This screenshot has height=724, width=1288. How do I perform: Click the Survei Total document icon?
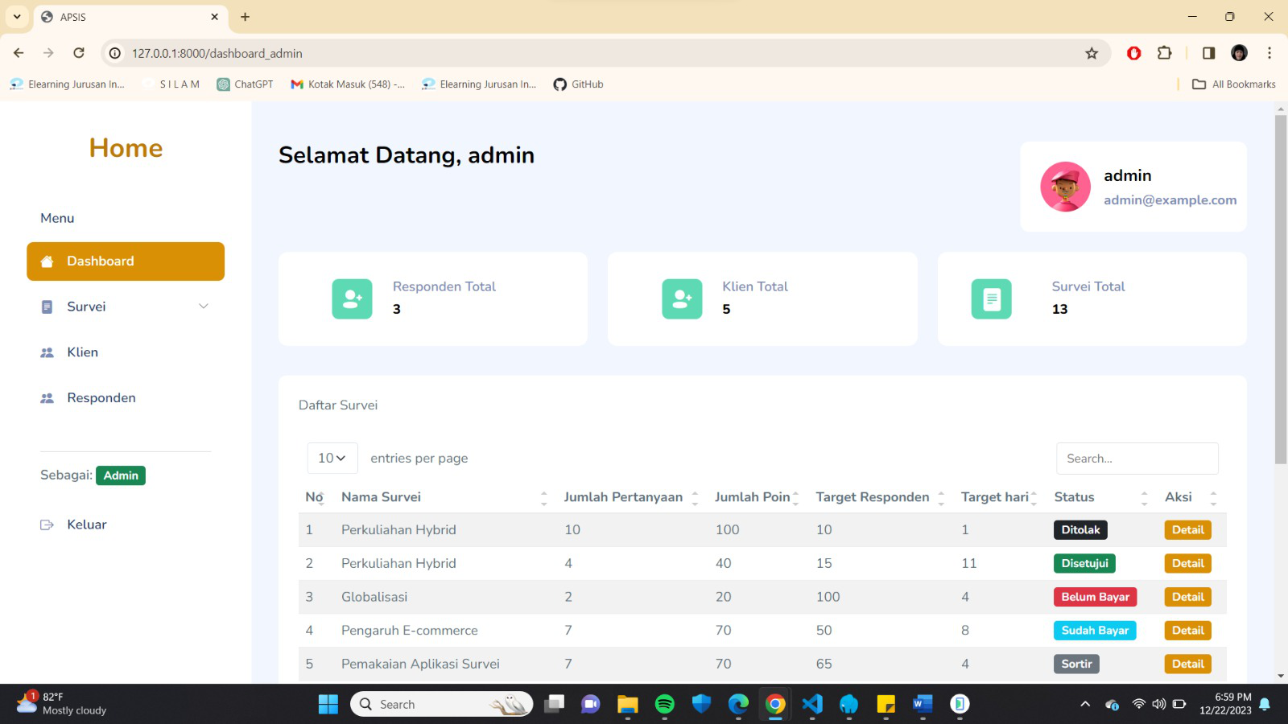pyautogui.click(x=991, y=298)
